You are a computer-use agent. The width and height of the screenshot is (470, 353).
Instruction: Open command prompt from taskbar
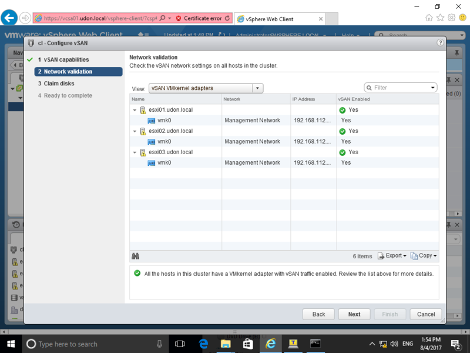pyautogui.click(x=315, y=344)
